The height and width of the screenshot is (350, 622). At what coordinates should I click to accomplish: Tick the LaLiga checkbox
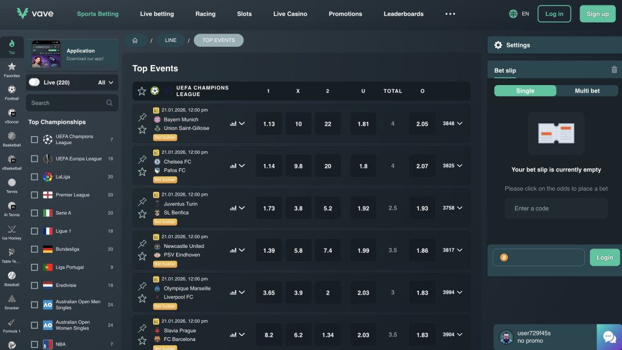(x=35, y=177)
